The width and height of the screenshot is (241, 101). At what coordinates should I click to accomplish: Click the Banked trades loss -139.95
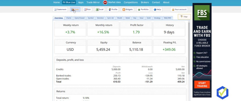[149, 76]
